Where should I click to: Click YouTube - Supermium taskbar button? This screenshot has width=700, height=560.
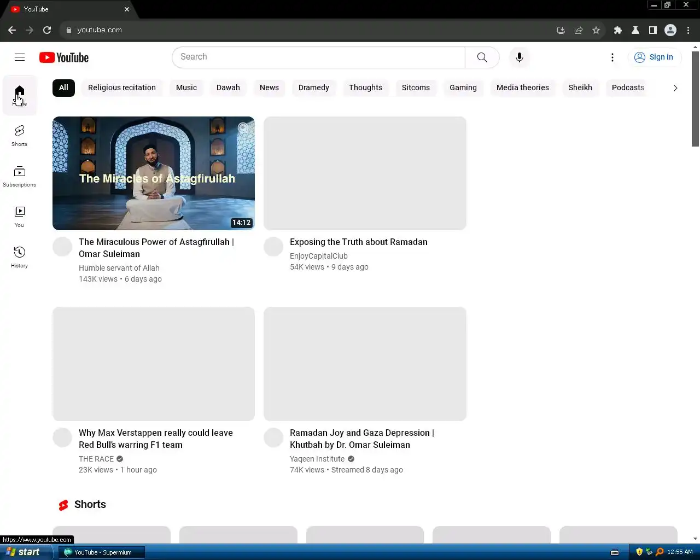[x=102, y=552]
